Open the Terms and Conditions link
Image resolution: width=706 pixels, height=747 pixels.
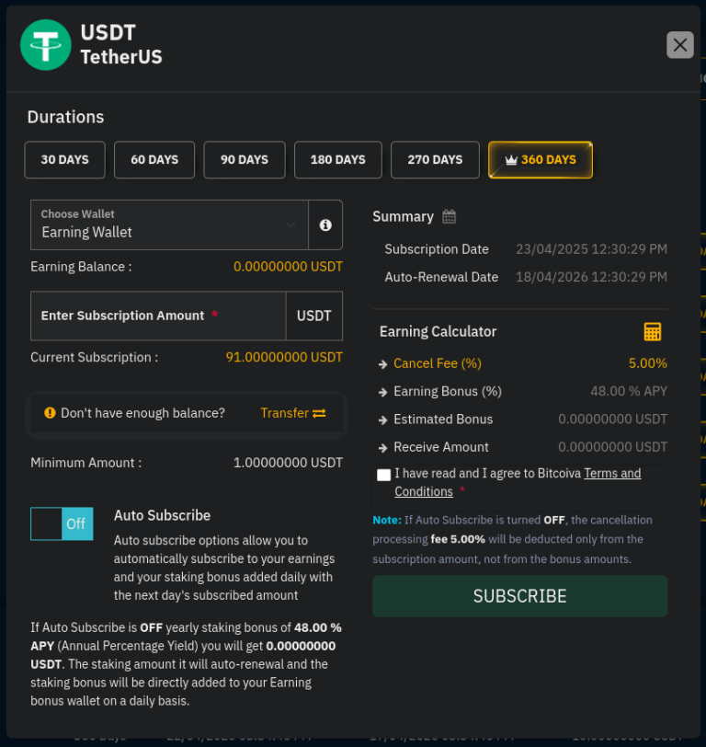[x=611, y=474]
